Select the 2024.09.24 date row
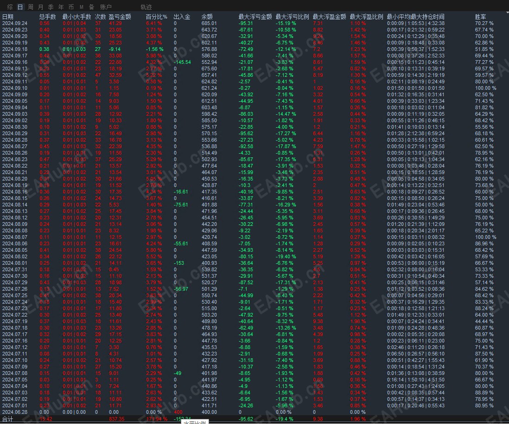The width and height of the screenshot is (509, 424). 15,23
